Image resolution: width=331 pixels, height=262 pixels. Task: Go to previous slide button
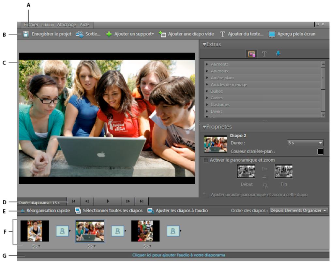click(87, 201)
